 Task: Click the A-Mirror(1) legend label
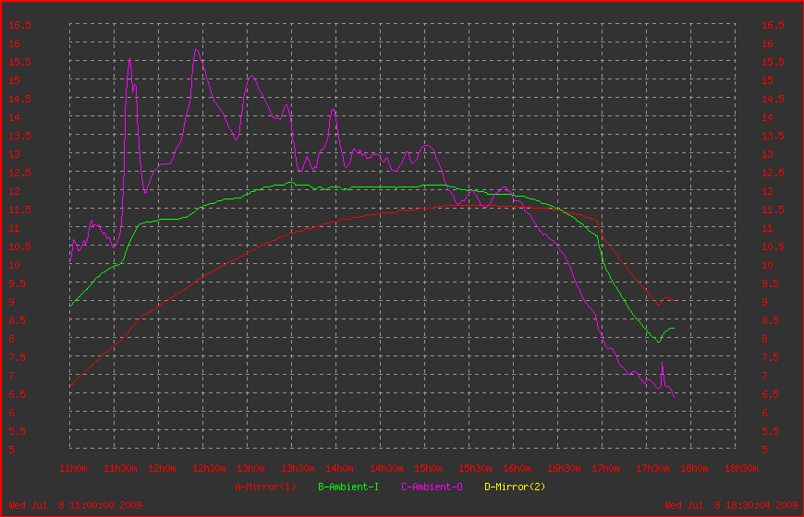tap(265, 487)
